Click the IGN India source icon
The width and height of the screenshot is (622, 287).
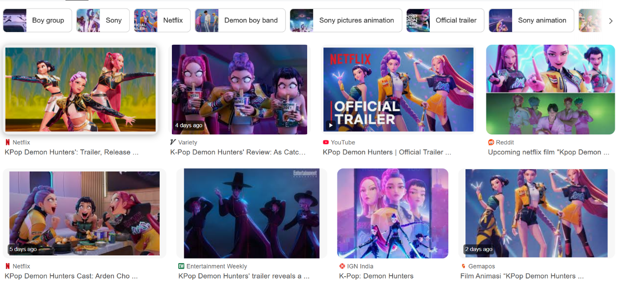pyautogui.click(x=342, y=266)
